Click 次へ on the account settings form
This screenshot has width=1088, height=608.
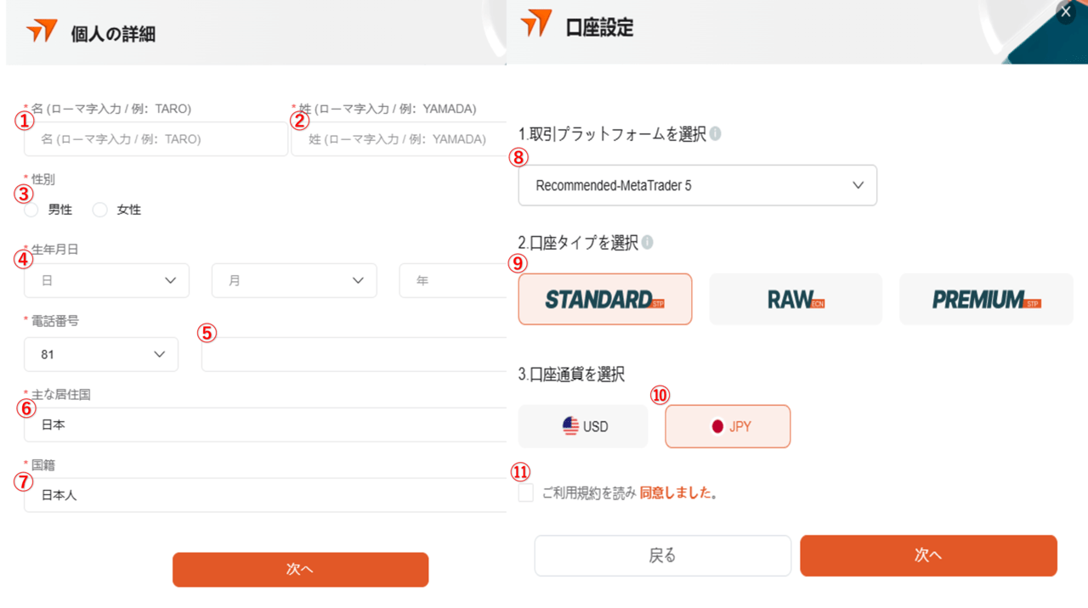[928, 555]
